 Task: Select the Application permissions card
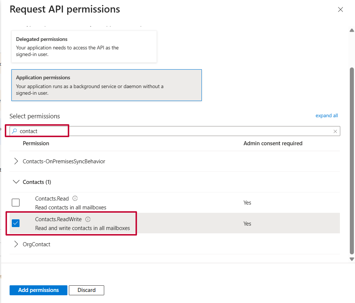[x=106, y=85]
